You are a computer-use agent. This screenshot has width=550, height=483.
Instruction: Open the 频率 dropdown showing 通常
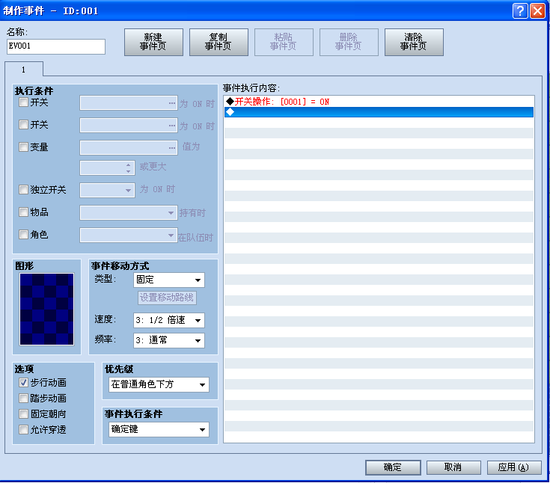click(x=168, y=340)
